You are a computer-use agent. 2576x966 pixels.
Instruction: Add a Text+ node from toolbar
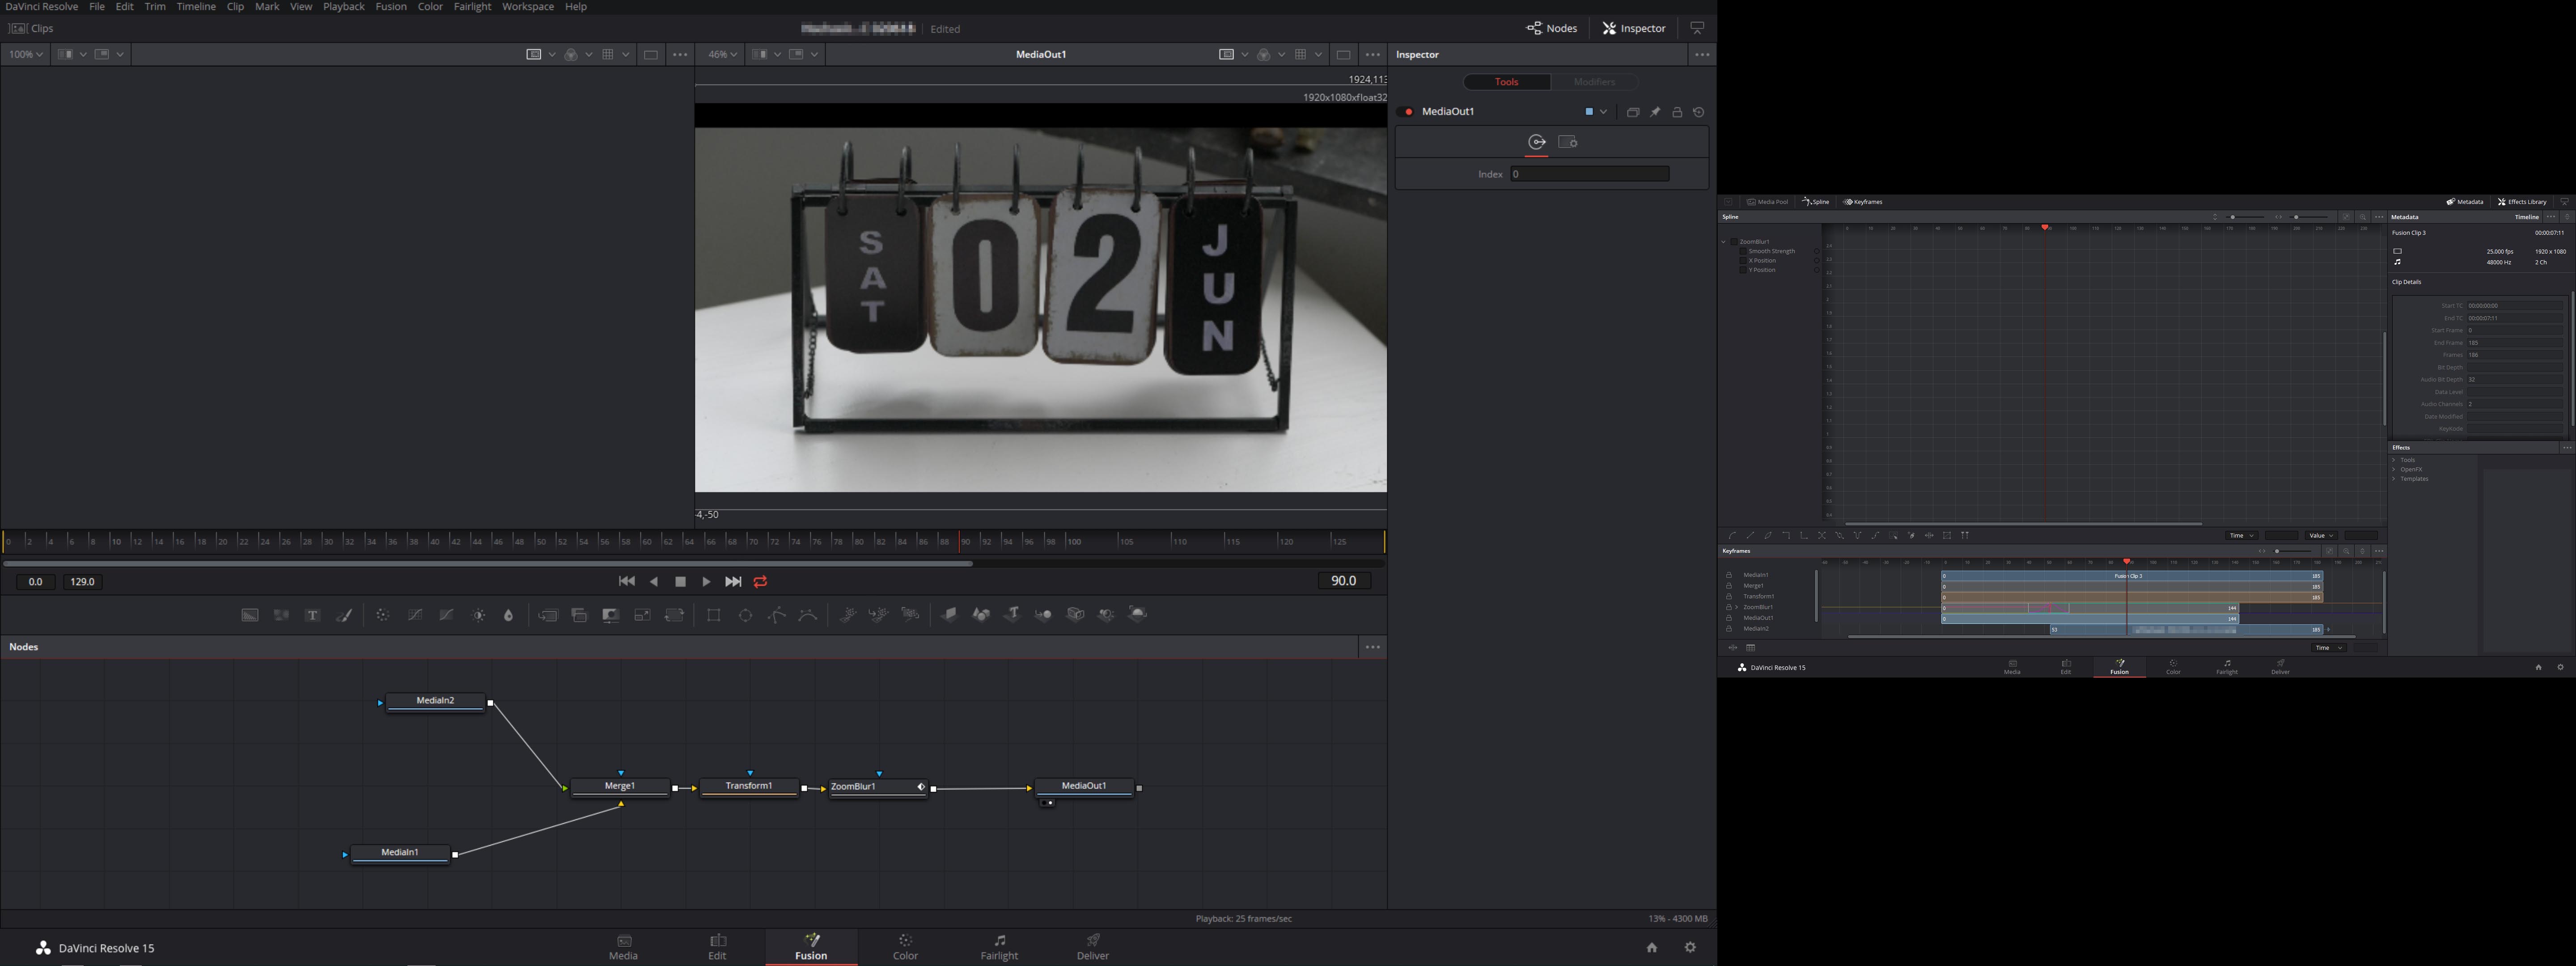click(313, 615)
